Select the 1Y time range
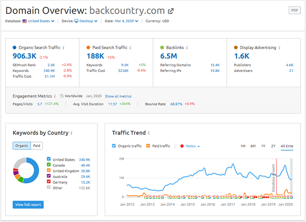Image resolution: width=306 pixels, height=222 pixels. point(263,146)
